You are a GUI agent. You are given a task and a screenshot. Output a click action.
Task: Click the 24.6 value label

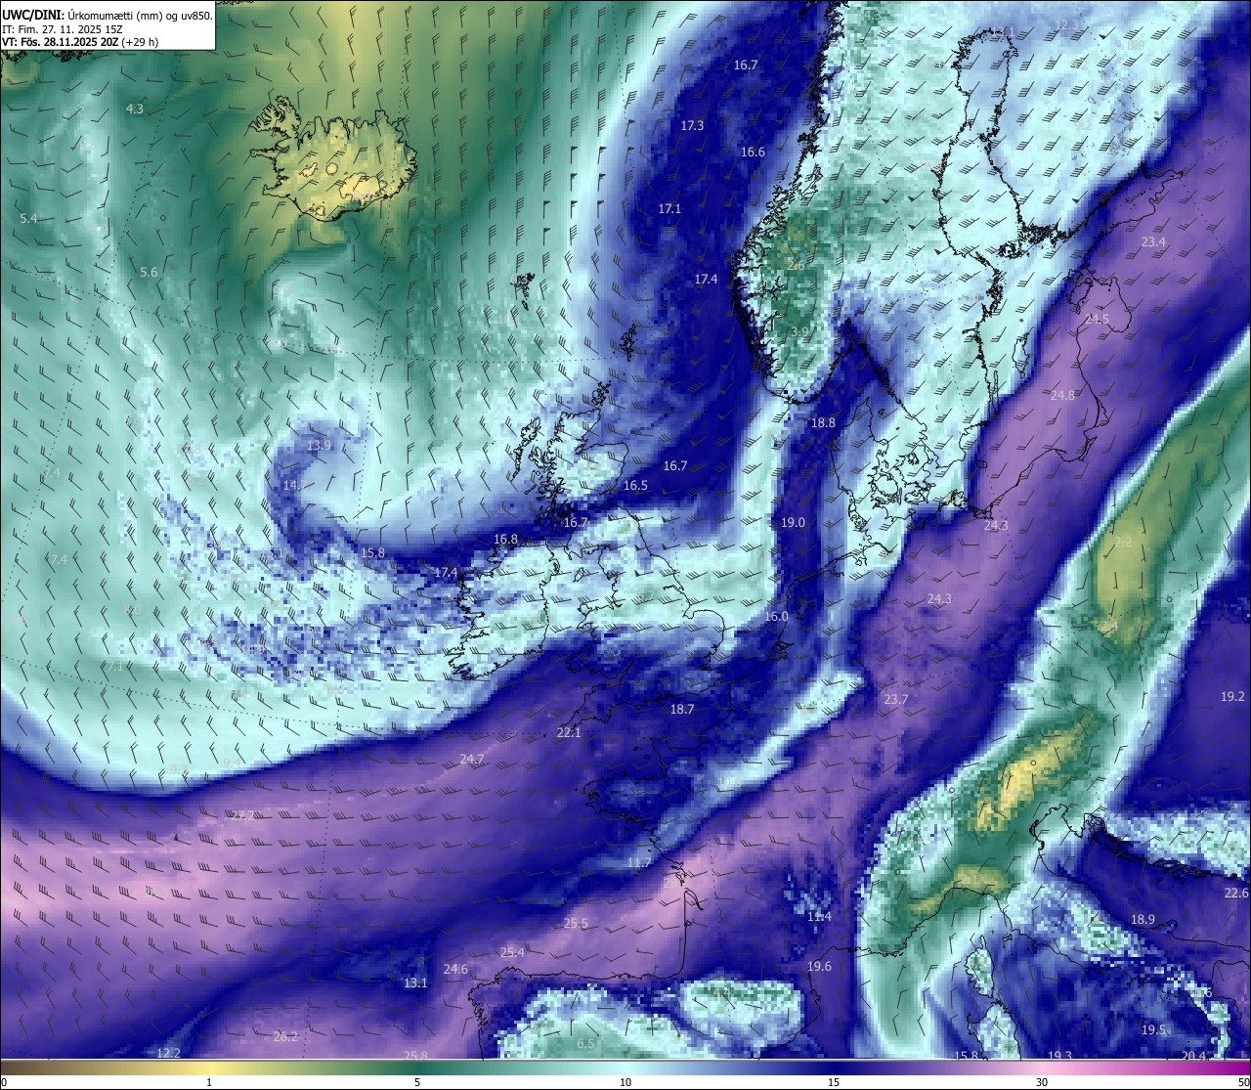(455, 970)
